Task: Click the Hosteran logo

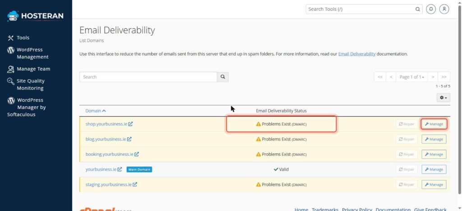Action: click(x=35, y=16)
